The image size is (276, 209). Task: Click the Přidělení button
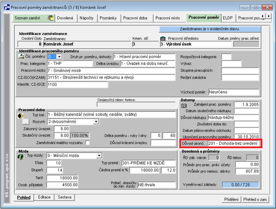coord(231,200)
